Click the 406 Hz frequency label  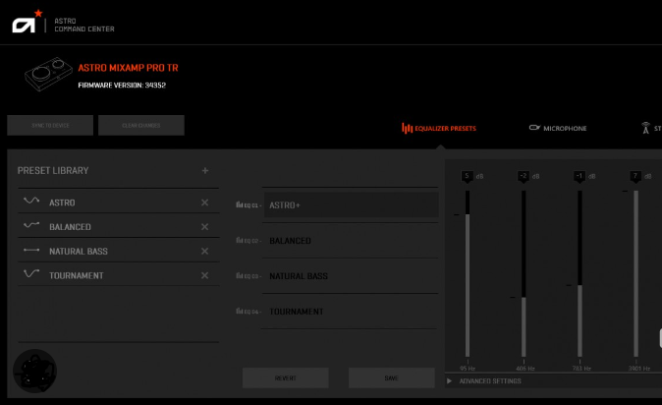525,369
